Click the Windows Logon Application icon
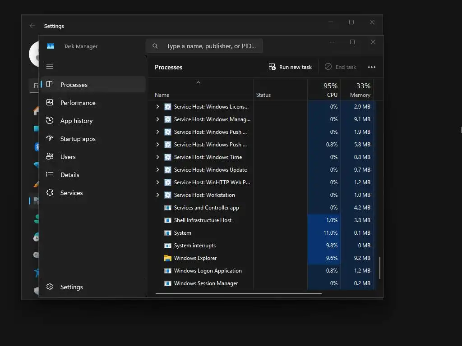 168,271
